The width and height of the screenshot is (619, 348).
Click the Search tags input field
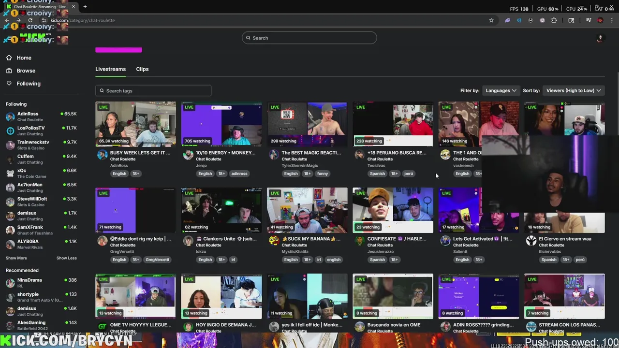[153, 90]
